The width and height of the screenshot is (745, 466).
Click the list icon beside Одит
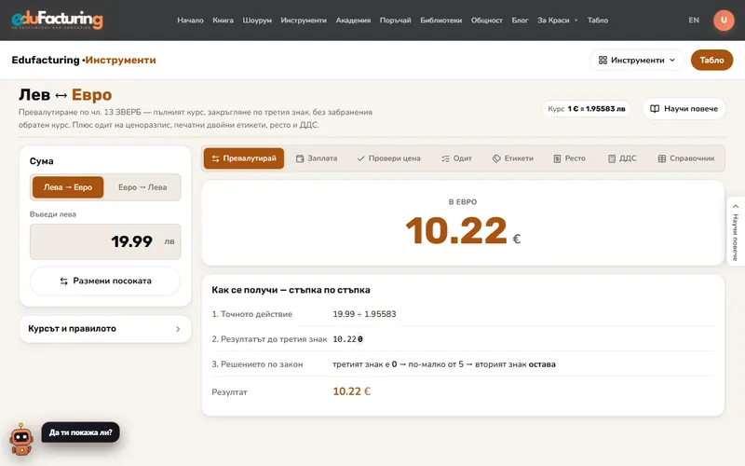point(445,158)
